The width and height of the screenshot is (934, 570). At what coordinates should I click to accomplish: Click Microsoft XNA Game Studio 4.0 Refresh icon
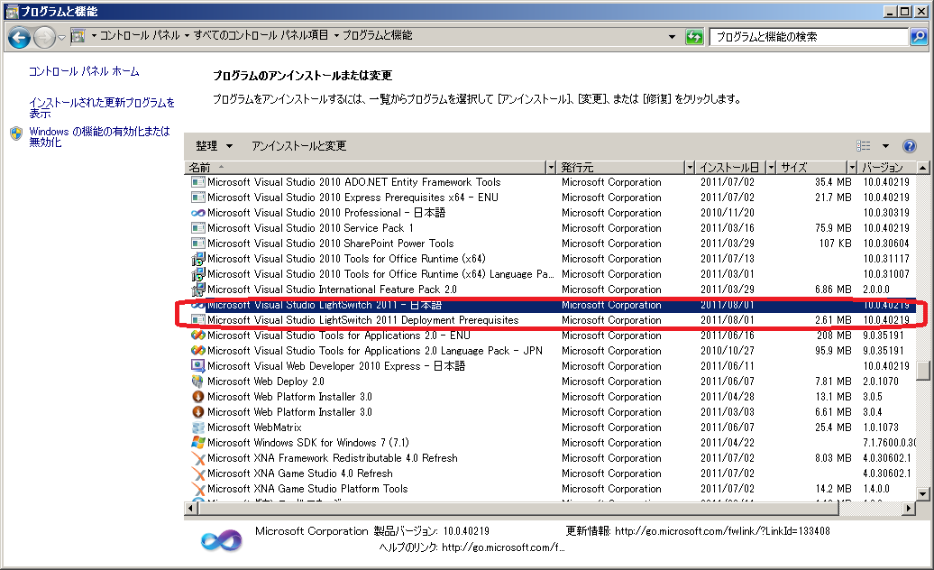click(x=198, y=473)
